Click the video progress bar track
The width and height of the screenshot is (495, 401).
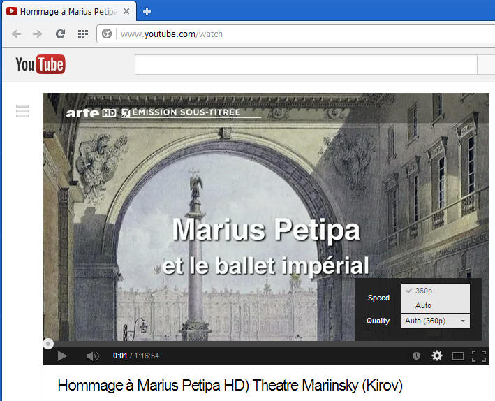[x=266, y=344]
